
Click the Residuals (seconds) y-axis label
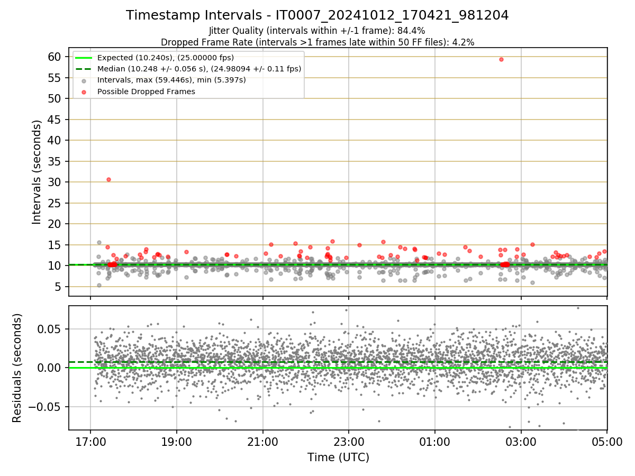[x=17, y=368]
